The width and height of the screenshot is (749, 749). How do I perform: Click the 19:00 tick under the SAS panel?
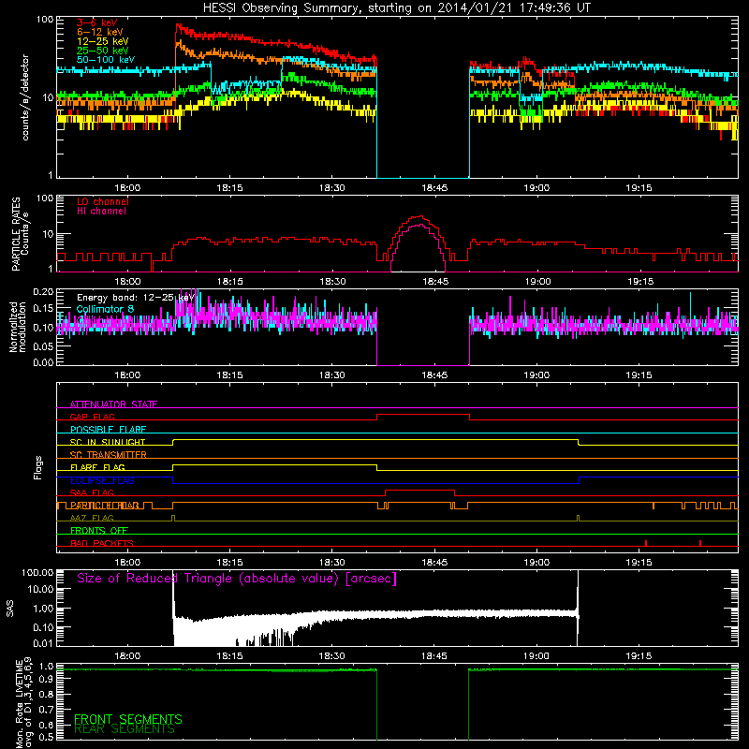click(536, 656)
